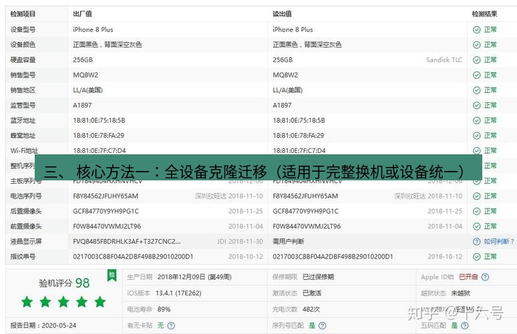Click 电池寿命 value 89%
Image resolution: width=517 pixels, height=334 pixels.
[164, 309]
